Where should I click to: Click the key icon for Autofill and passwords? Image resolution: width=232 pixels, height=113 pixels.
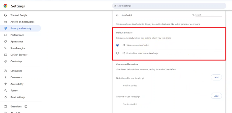(6, 22)
